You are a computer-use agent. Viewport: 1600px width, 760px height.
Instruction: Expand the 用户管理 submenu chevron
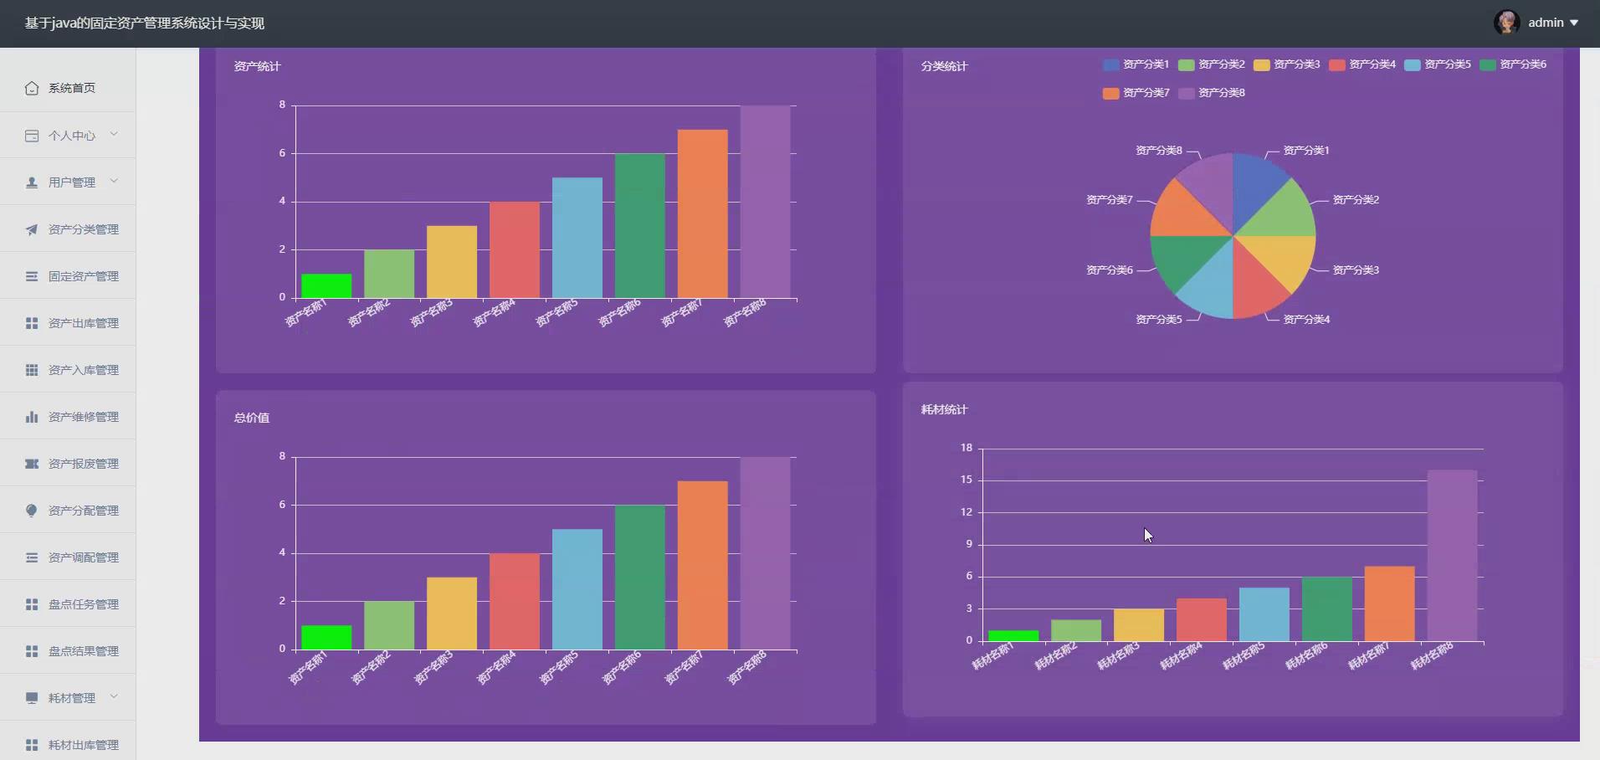[x=114, y=181]
